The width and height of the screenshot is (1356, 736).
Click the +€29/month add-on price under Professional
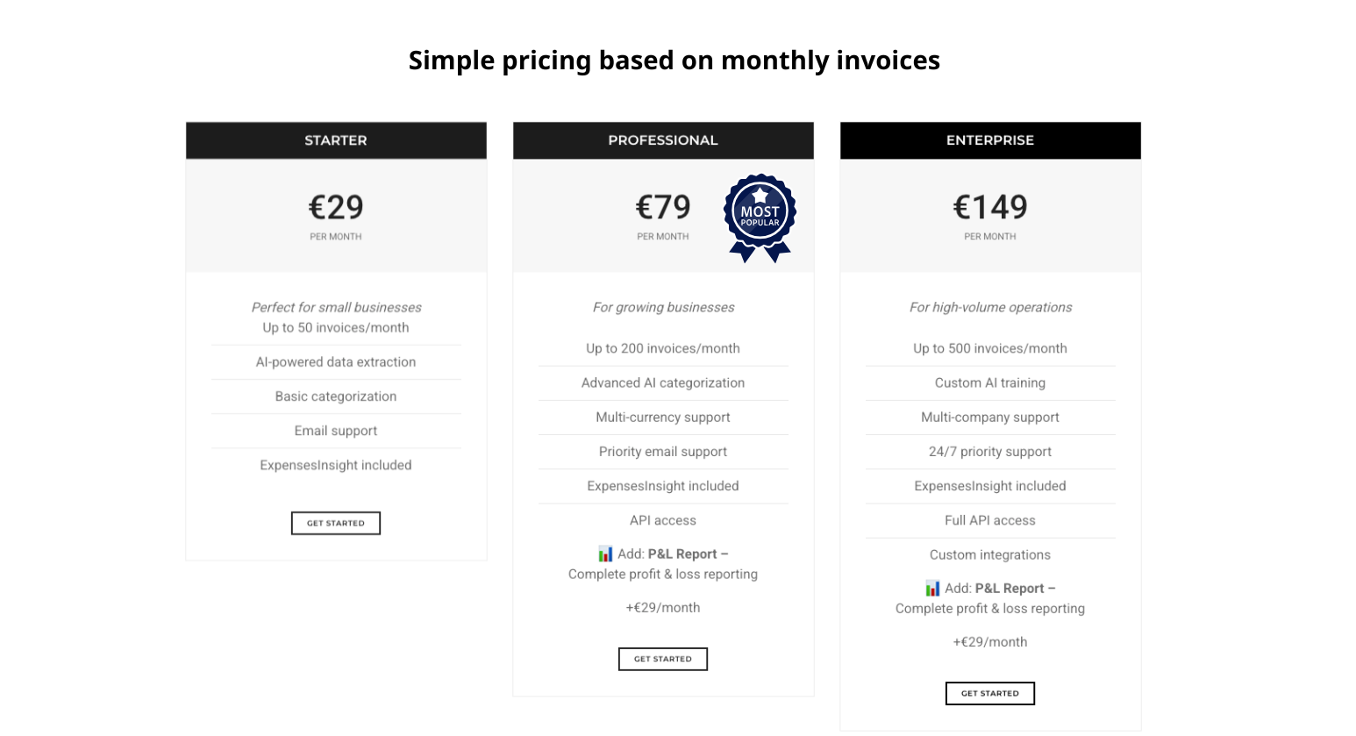click(663, 607)
